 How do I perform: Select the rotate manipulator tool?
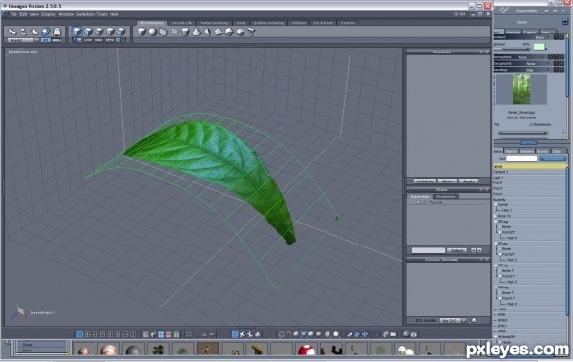[x=23, y=32]
